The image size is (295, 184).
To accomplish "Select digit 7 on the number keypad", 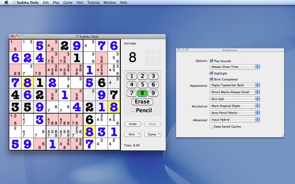I will pos(132,93).
